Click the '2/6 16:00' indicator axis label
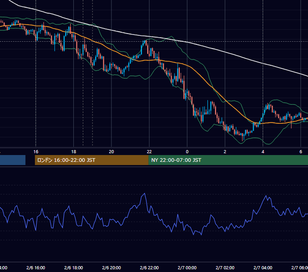The width and height of the screenshot is (308, 272). [36, 267]
